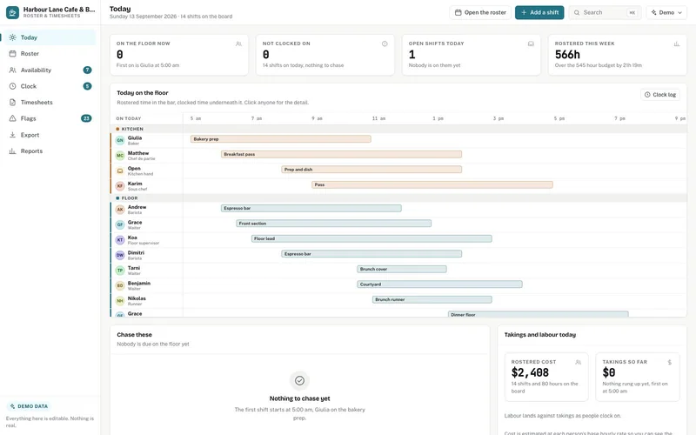Open Dimitri's avatar icon
Image resolution: width=696 pixels, height=435 pixels.
[120, 255]
